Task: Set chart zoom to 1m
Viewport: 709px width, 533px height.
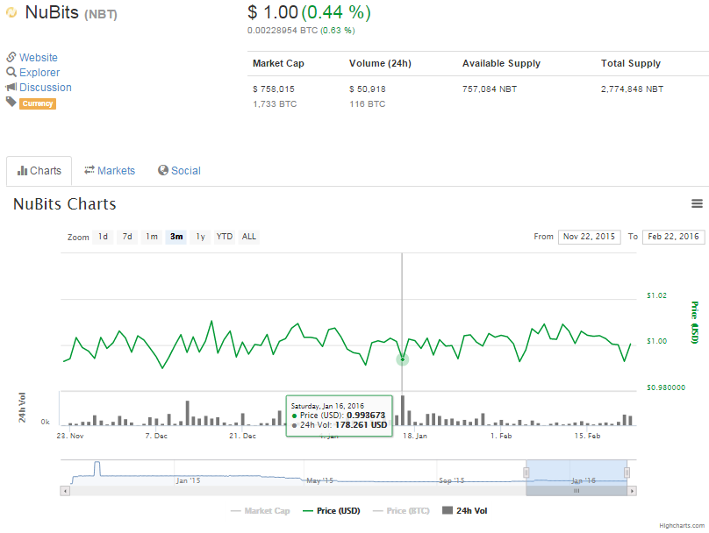Action: (x=152, y=237)
